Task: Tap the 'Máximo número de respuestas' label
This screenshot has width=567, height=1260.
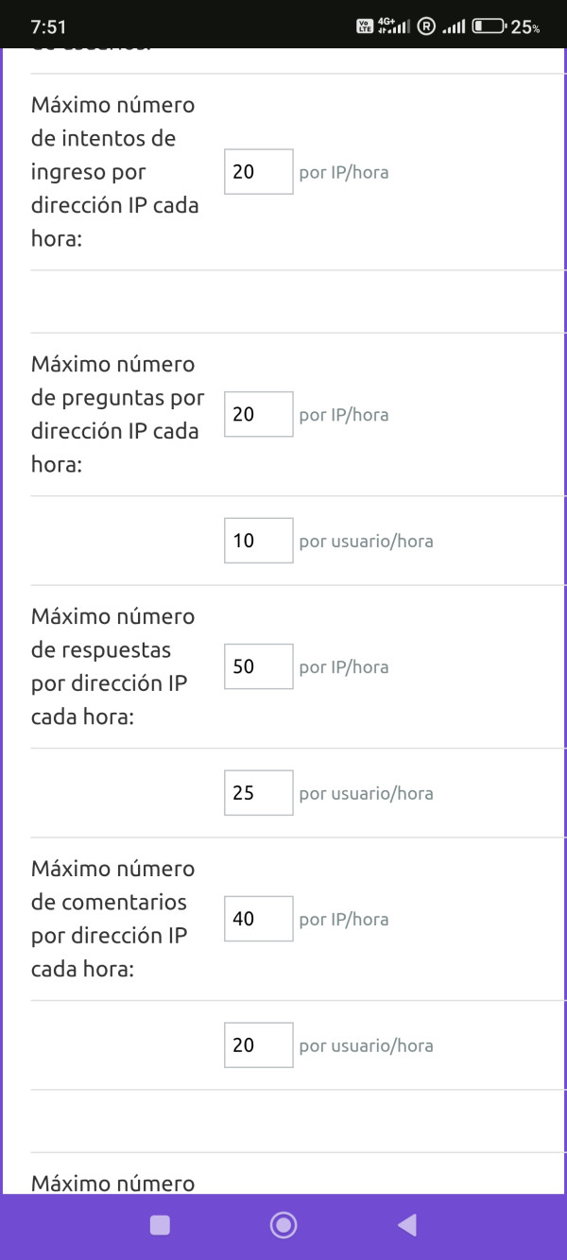Action: click(x=113, y=666)
